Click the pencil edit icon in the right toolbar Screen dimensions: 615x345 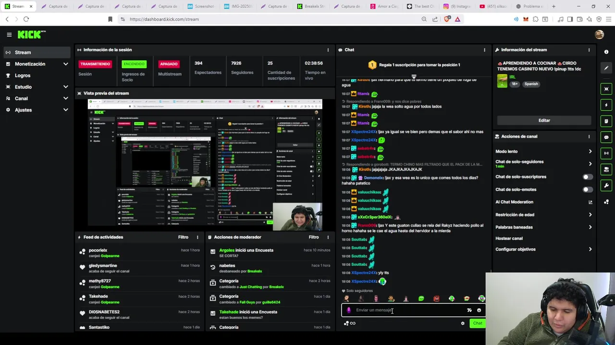click(606, 68)
